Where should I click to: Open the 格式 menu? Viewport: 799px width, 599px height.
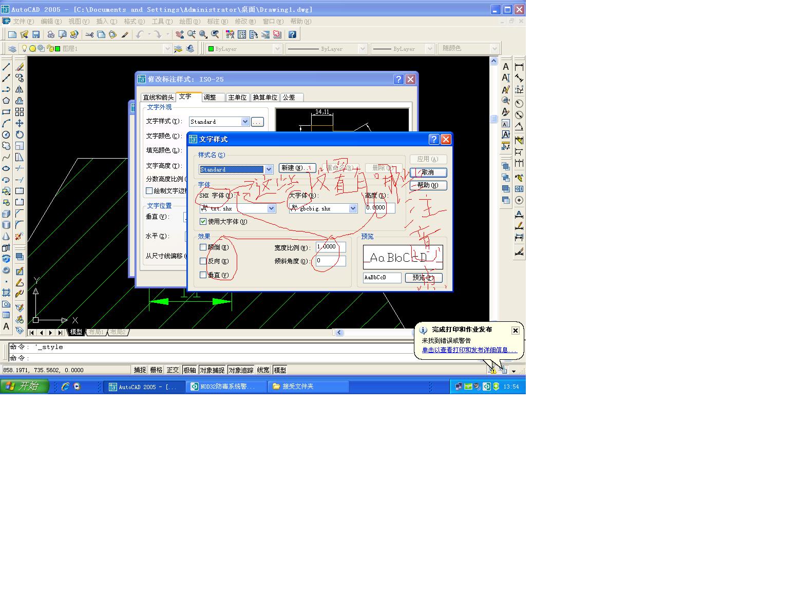[x=134, y=22]
